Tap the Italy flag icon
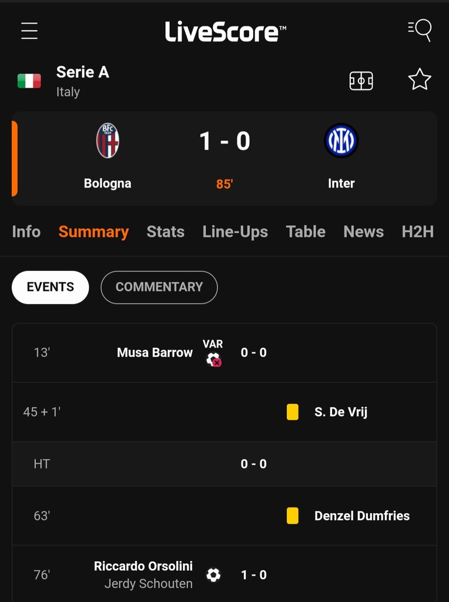449x602 pixels. pos(29,81)
